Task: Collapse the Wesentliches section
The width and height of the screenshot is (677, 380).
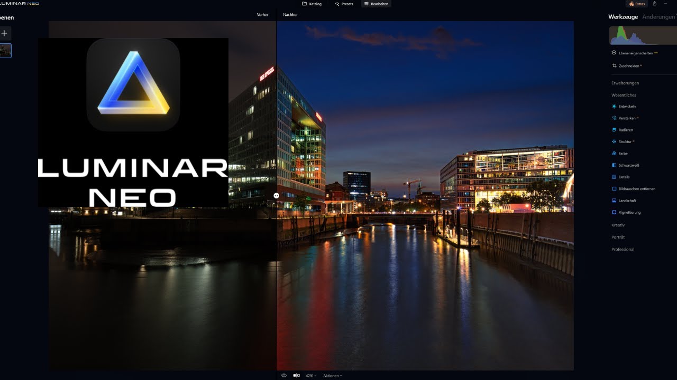Action: 624,95
